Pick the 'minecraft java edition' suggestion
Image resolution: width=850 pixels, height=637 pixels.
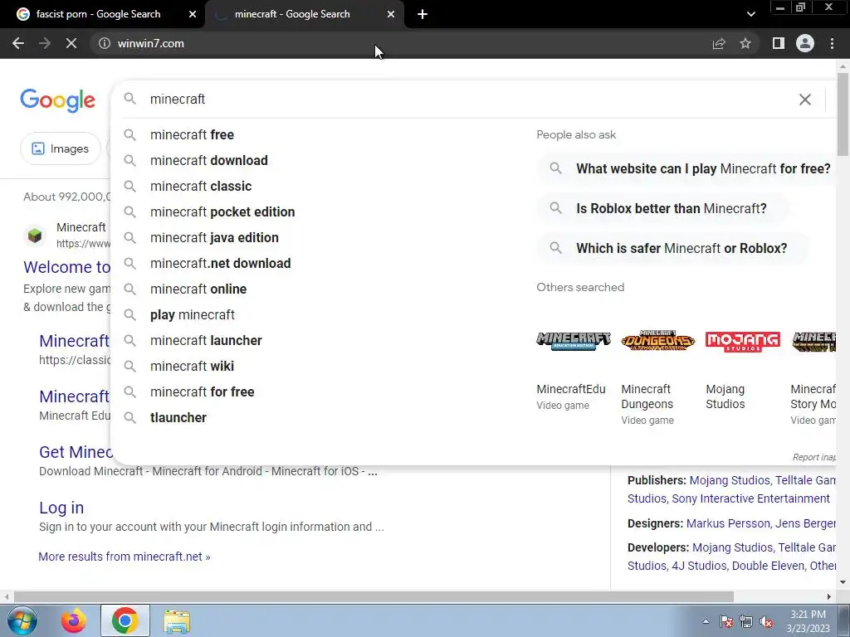click(214, 237)
